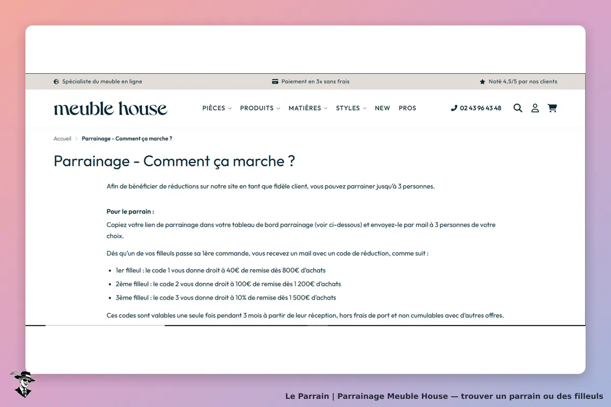This screenshot has height=407, width=611.
Task: Go to the Accueil breadcrumb link
Action: click(x=63, y=138)
